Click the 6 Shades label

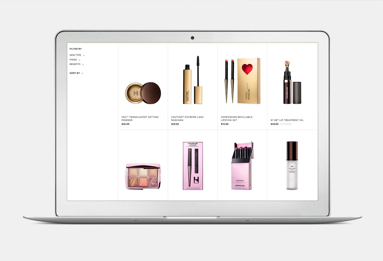pyautogui.click(x=285, y=124)
